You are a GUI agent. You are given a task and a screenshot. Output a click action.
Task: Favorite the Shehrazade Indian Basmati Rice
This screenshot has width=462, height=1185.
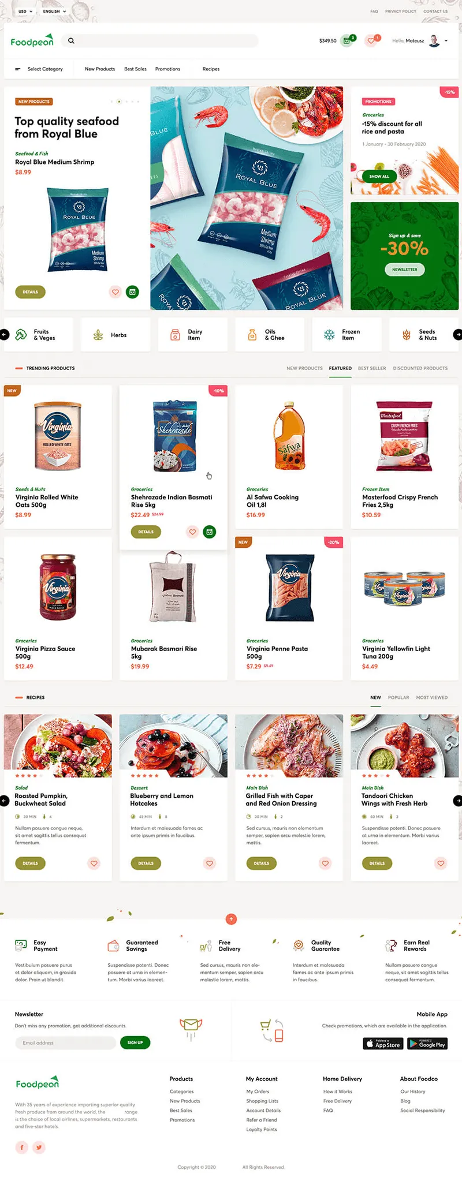point(193,532)
